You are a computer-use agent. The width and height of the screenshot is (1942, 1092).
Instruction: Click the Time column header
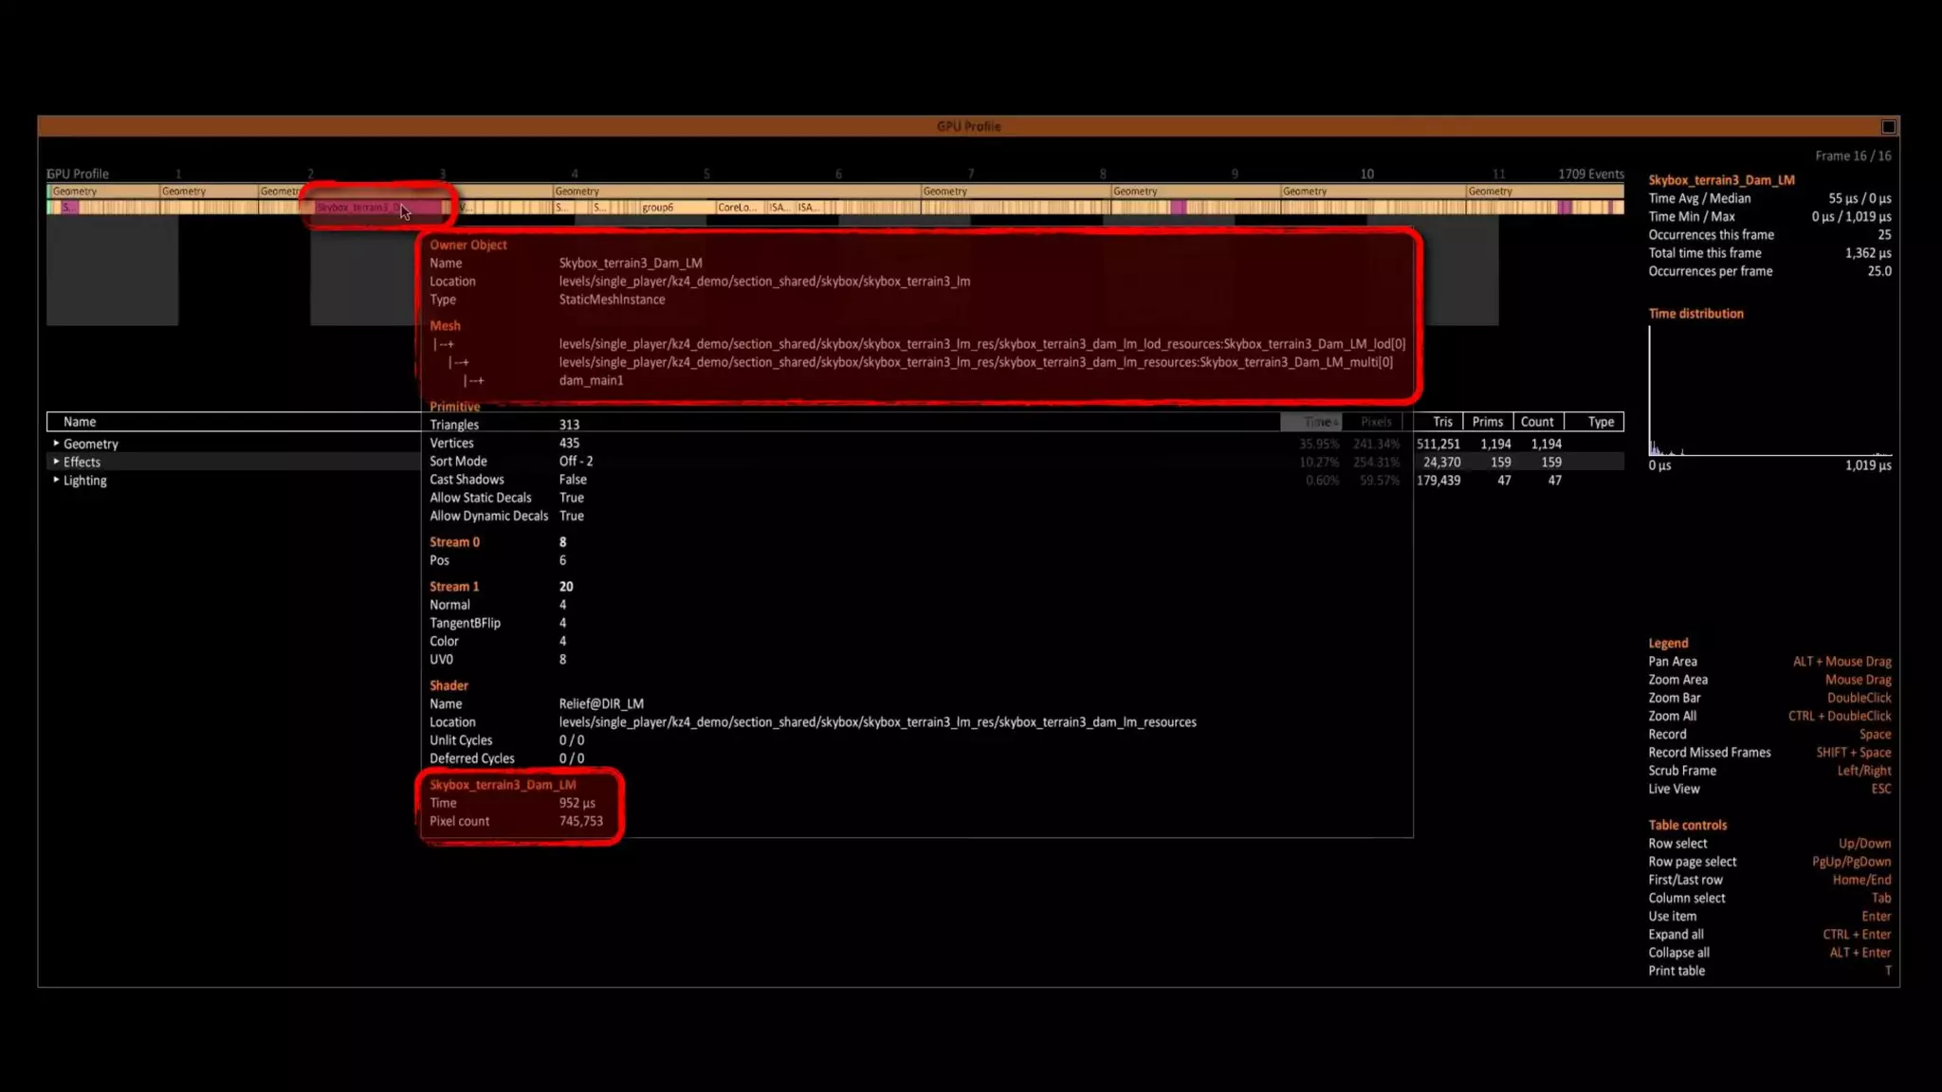pos(1318,422)
